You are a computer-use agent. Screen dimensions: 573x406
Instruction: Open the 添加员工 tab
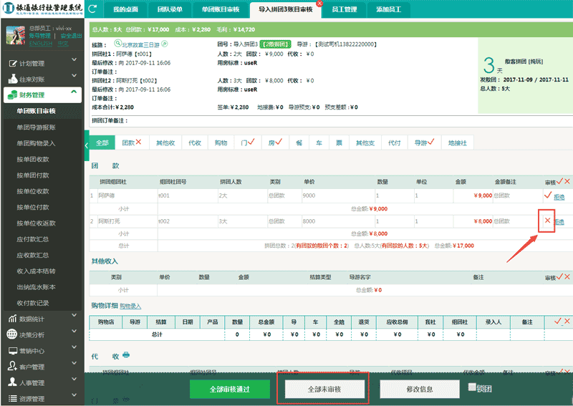click(x=389, y=9)
